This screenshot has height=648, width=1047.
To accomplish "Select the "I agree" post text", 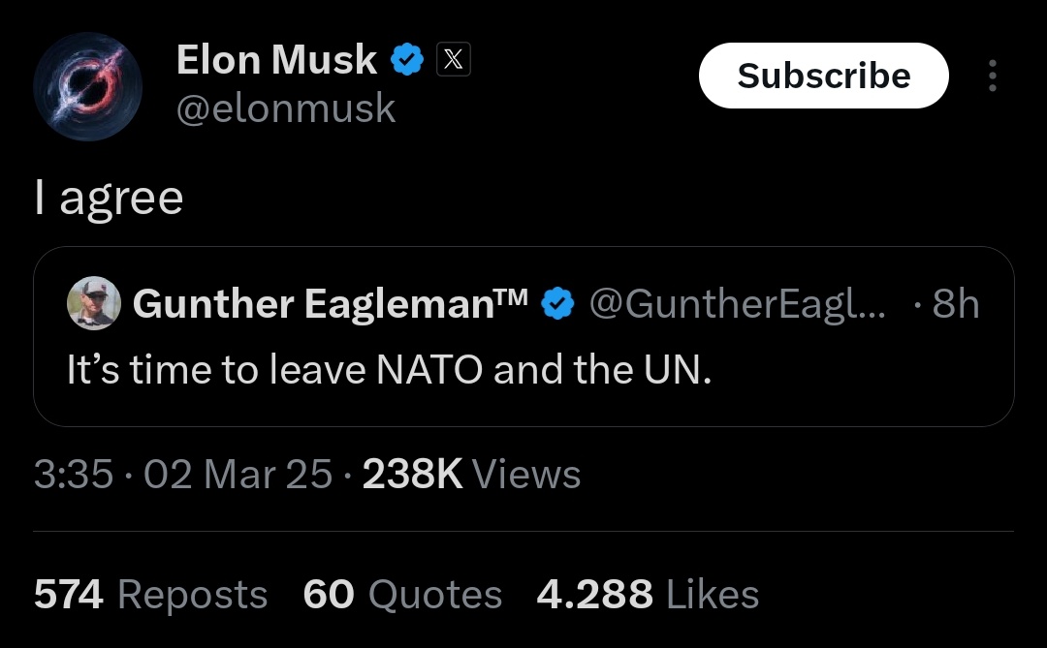I will click(109, 198).
